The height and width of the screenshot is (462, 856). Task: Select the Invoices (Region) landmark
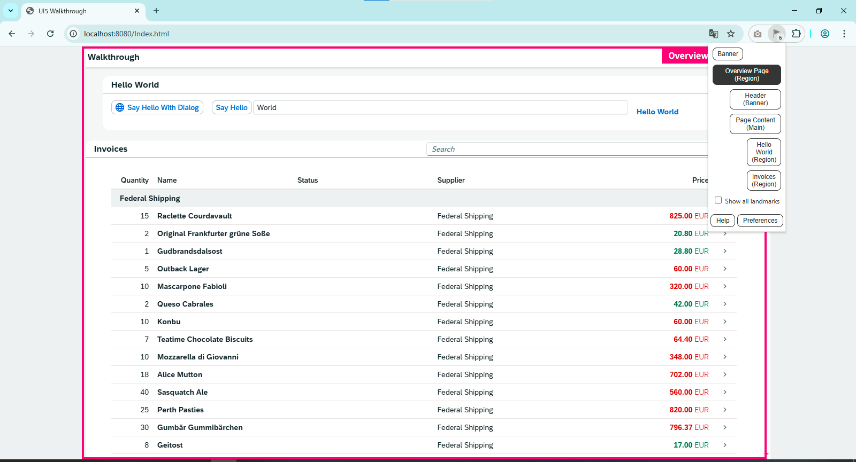click(764, 181)
